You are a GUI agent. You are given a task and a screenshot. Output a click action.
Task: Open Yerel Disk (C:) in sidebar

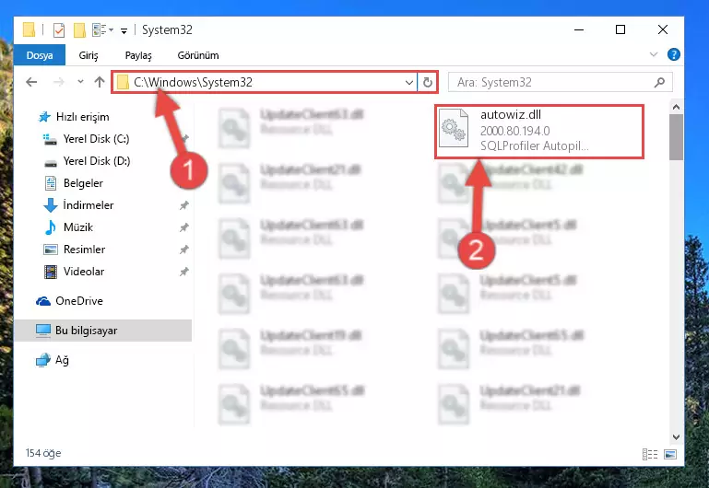[x=87, y=139]
